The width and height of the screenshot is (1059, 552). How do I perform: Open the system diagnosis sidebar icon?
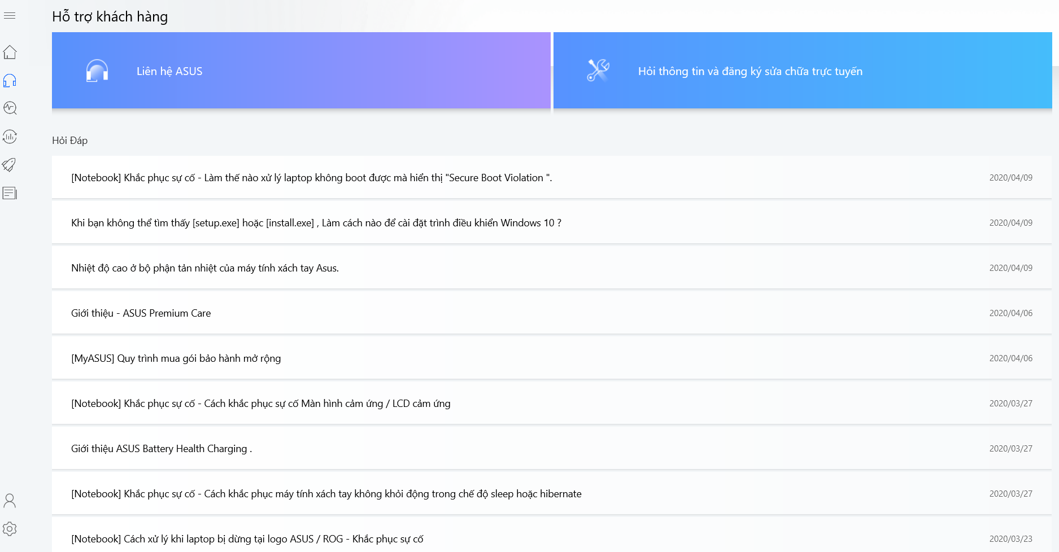point(10,108)
